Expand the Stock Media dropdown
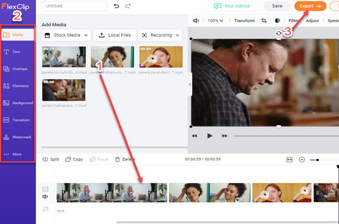339x224 pixels. pyautogui.click(x=66, y=35)
